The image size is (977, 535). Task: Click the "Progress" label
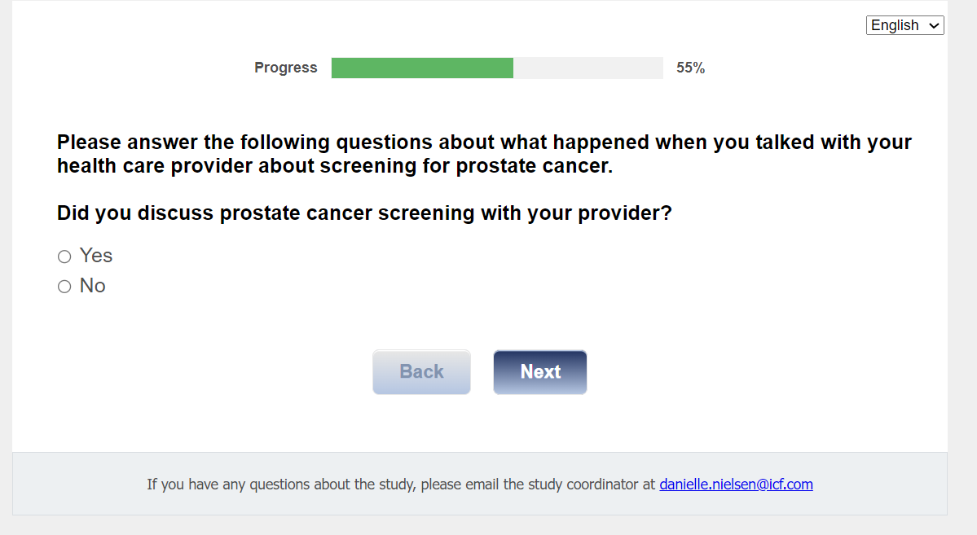[286, 68]
